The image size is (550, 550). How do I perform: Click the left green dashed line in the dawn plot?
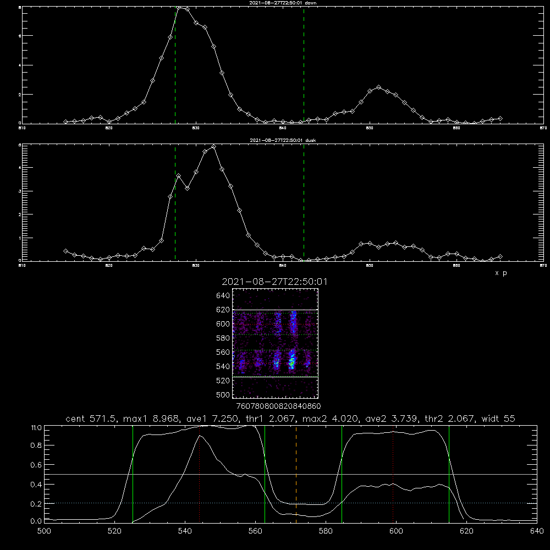click(x=175, y=65)
